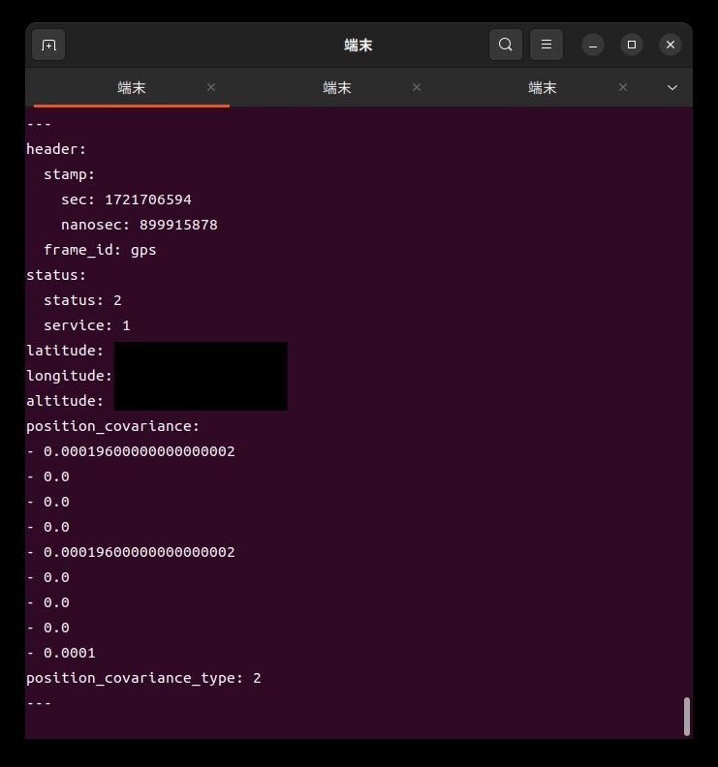Click the header: line
718x767 pixels.
coord(56,149)
